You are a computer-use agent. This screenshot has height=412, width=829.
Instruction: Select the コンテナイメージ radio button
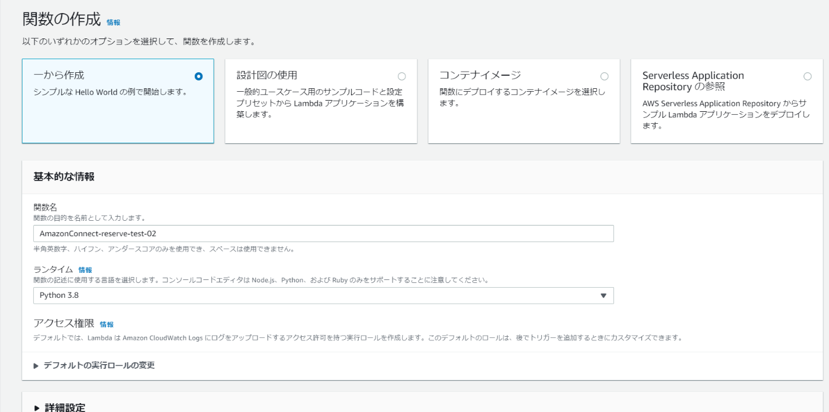[x=605, y=76]
